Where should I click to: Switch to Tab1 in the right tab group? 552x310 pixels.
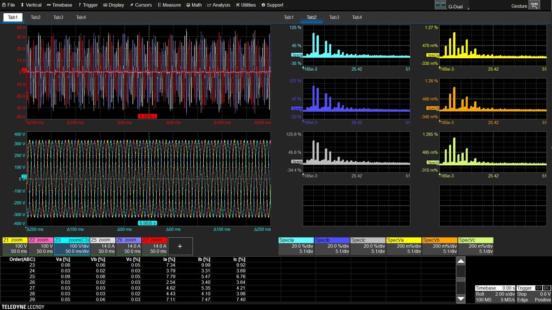click(288, 17)
